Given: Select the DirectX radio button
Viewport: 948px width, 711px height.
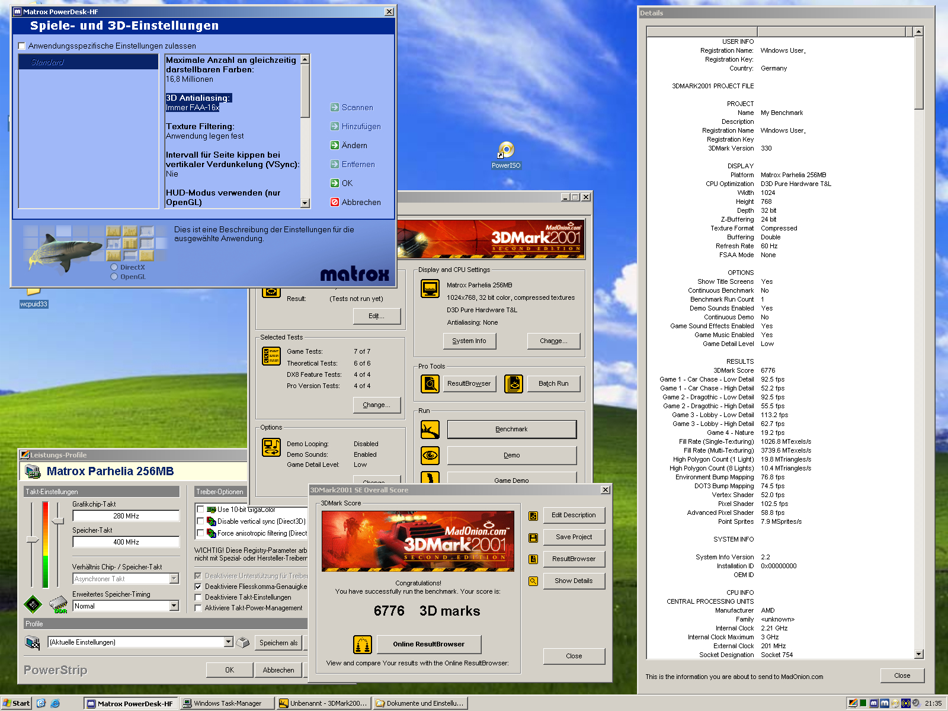Looking at the screenshot, I should click(x=114, y=267).
